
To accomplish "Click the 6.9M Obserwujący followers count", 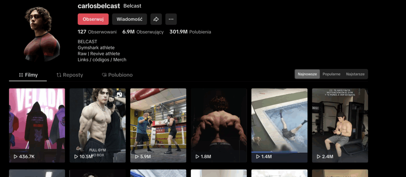I will point(143,32).
